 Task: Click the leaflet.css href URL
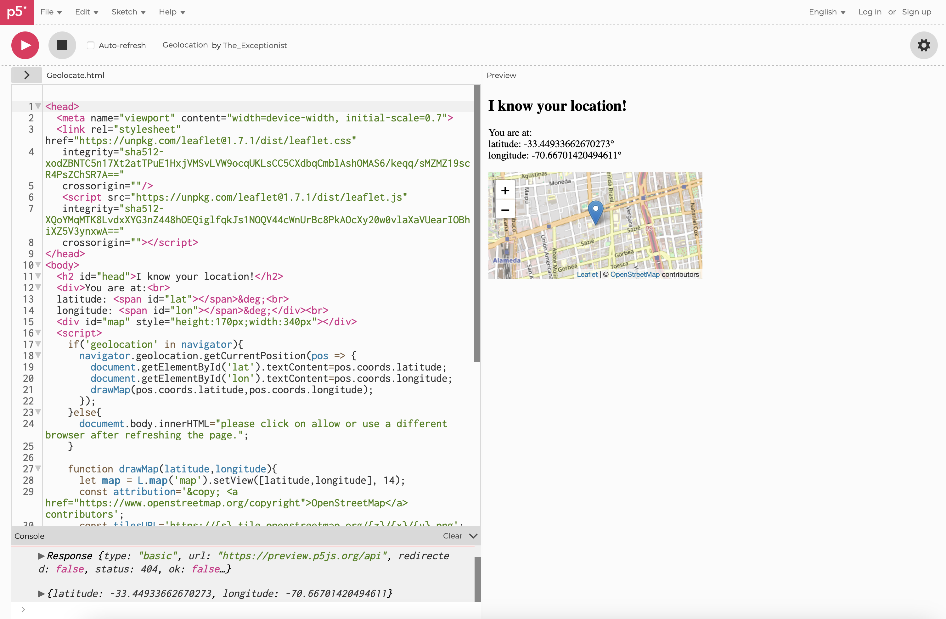[x=217, y=141]
